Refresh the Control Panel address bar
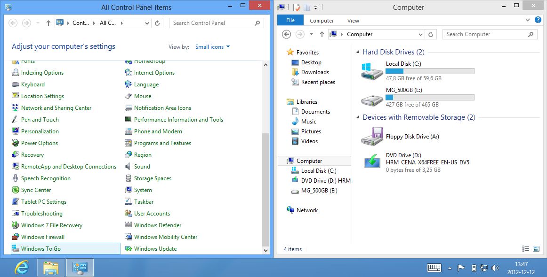547x277 pixels. (157, 23)
